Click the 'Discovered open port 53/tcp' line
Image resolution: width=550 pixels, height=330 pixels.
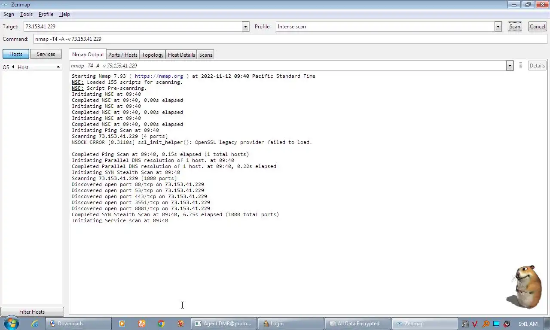138,190
